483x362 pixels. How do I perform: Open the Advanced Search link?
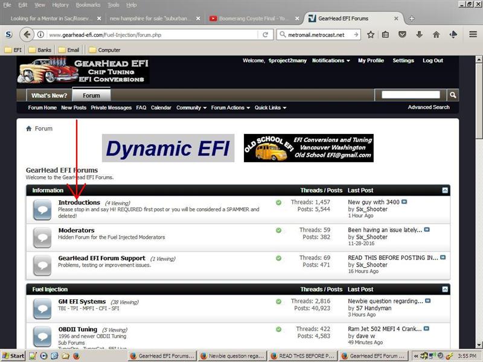pos(428,107)
